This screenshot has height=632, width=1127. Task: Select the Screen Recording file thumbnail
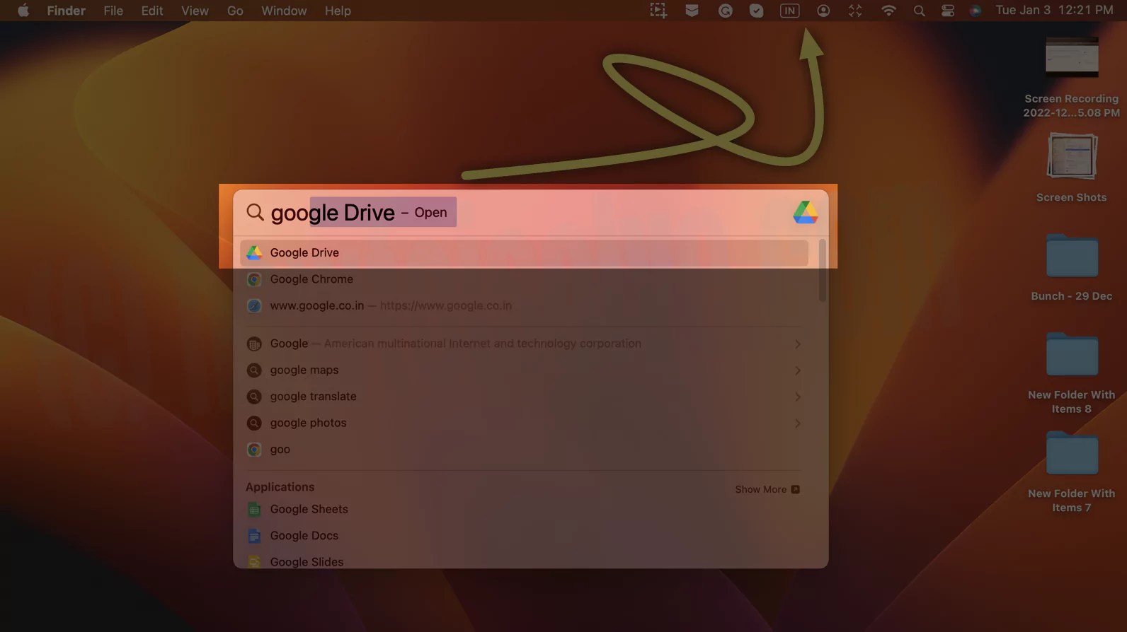1072,57
